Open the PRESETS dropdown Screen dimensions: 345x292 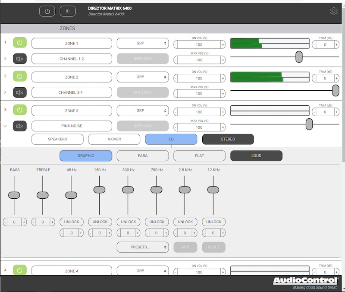142,247
